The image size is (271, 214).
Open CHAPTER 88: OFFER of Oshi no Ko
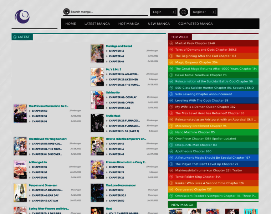point(121,103)
